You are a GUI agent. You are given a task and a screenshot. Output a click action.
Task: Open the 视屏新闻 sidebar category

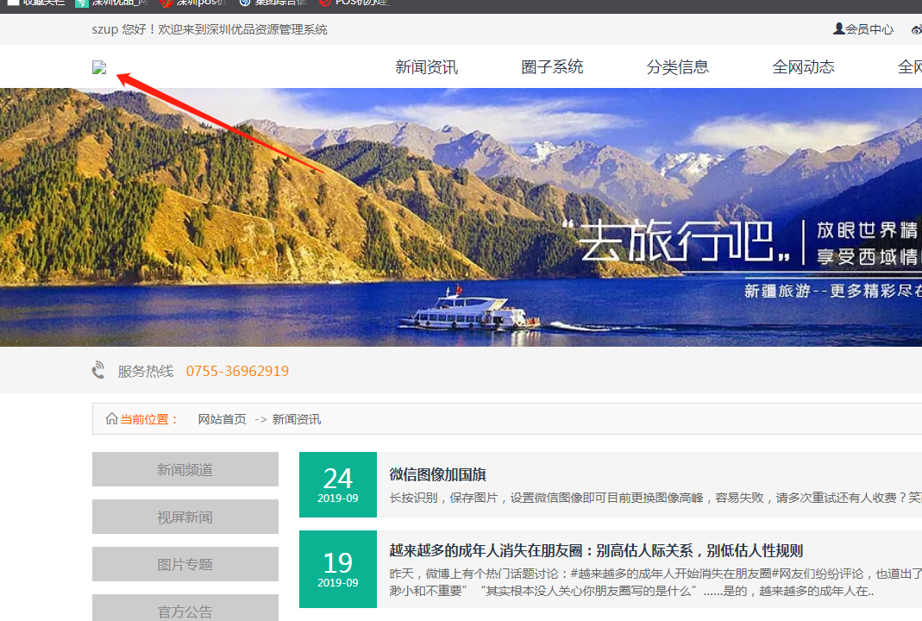point(185,517)
